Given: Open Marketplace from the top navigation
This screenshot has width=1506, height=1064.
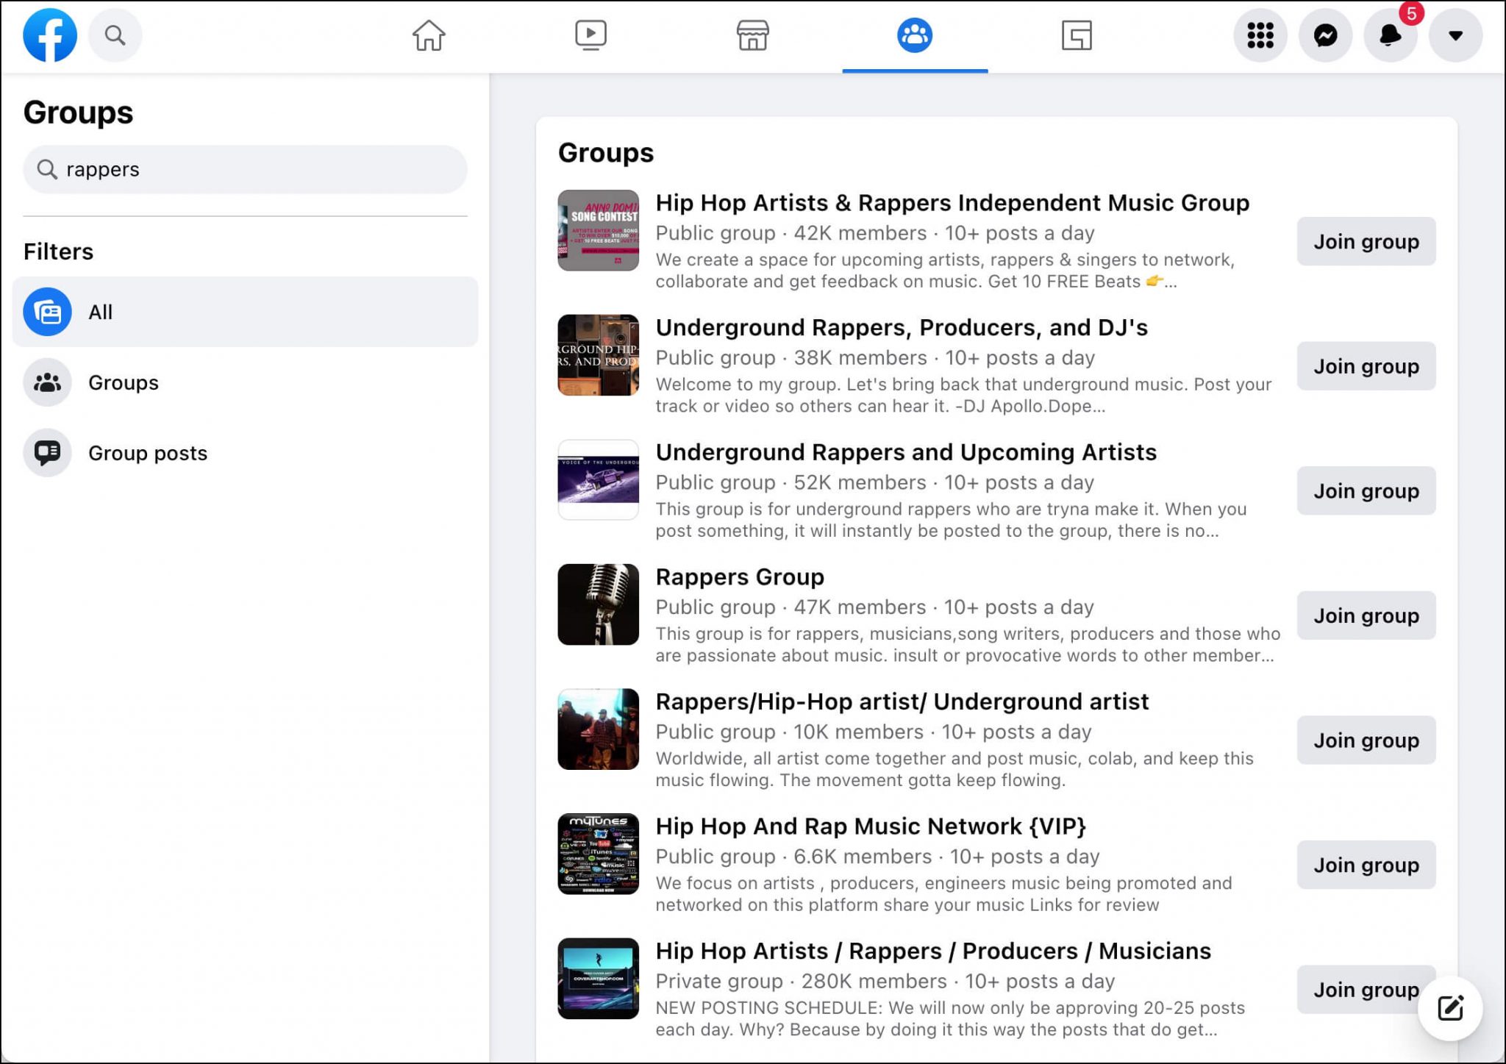Looking at the screenshot, I should click(752, 35).
